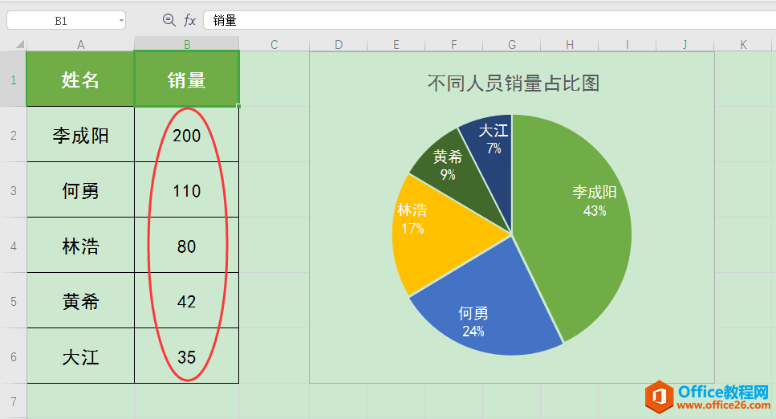Select row 5 header

(x=14, y=301)
